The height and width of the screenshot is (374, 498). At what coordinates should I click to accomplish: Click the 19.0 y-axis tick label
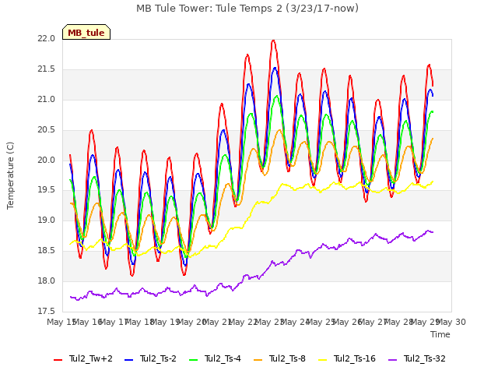[47, 220]
